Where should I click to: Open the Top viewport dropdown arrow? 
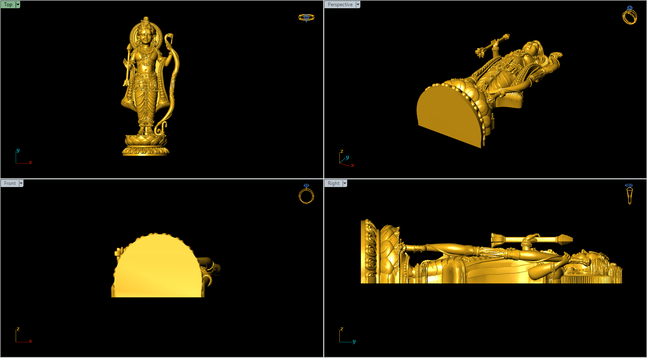tap(18, 5)
